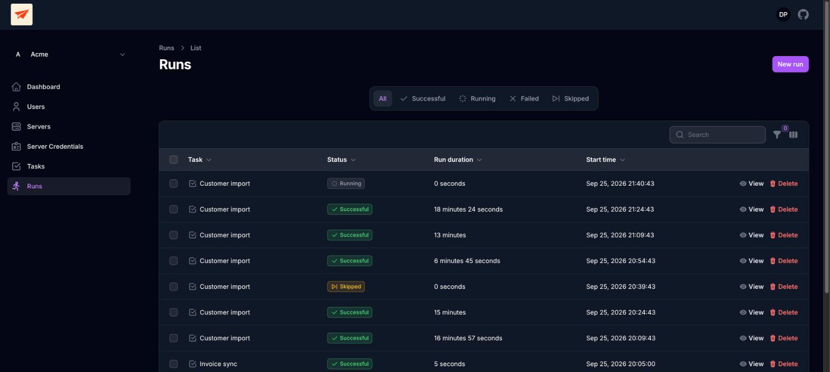
Task: Click the "Sep 25, 2026 21:09:43" start time
Action: click(x=620, y=235)
